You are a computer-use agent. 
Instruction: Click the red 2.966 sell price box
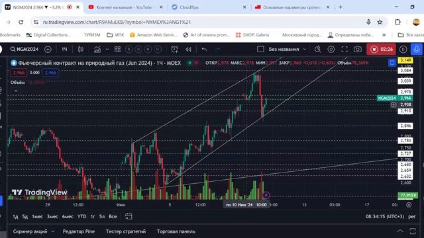coord(19,73)
